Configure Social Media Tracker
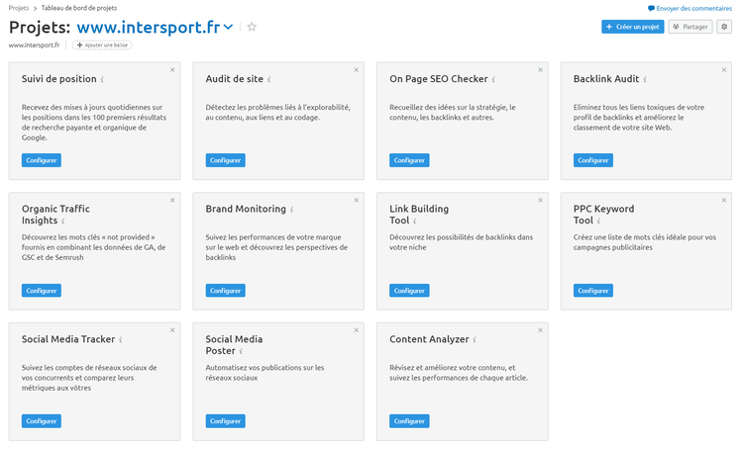Viewport: 743px width, 450px height. 42,421
